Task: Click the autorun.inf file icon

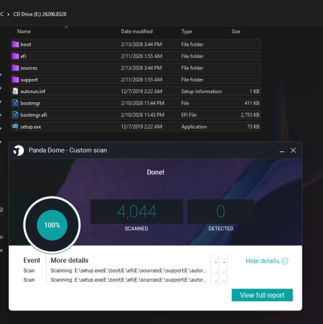Action: [x=16, y=91]
